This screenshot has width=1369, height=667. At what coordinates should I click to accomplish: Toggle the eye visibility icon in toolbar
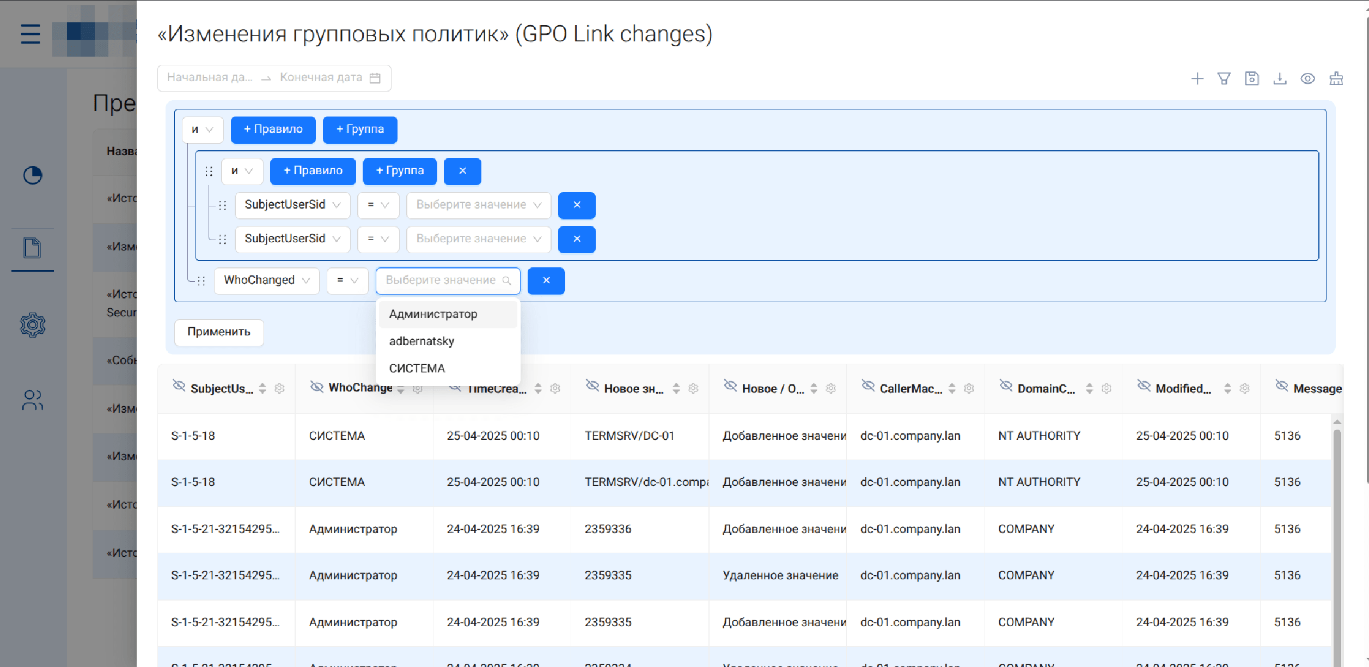tap(1307, 79)
